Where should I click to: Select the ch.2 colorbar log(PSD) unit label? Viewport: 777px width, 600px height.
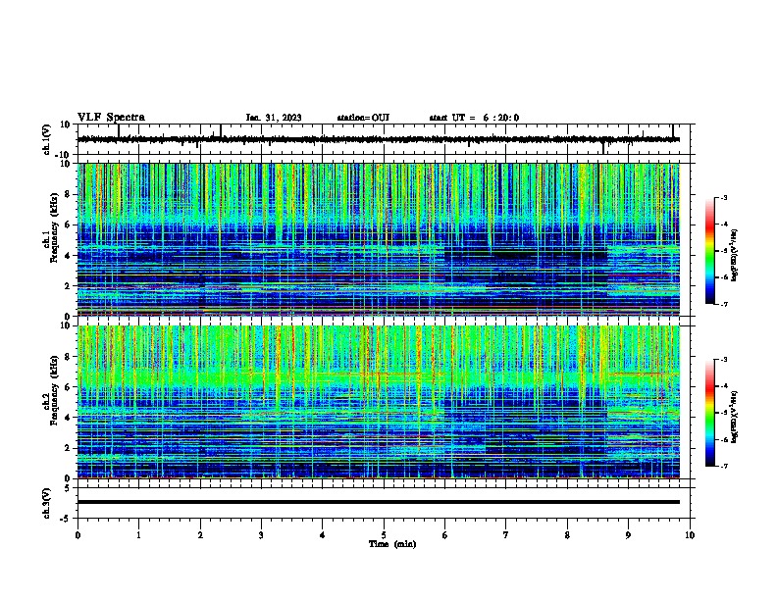734,417
